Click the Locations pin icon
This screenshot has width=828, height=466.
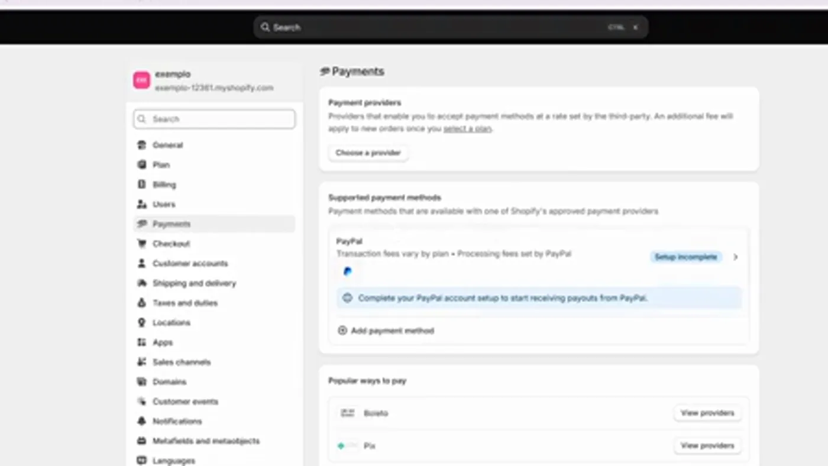(x=141, y=322)
